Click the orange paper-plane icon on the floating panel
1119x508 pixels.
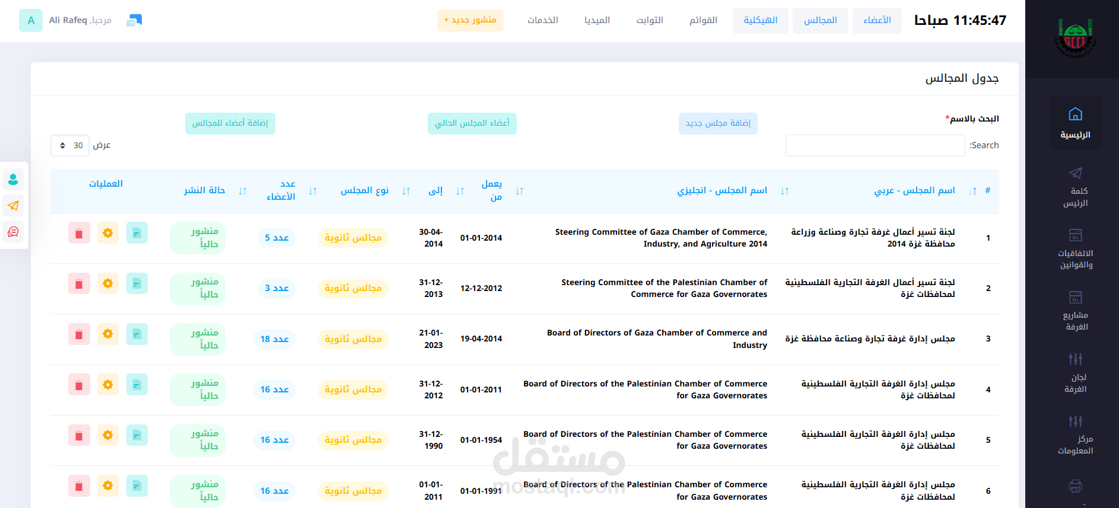coord(13,206)
